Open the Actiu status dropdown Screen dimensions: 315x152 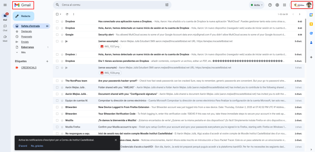(257, 5)
